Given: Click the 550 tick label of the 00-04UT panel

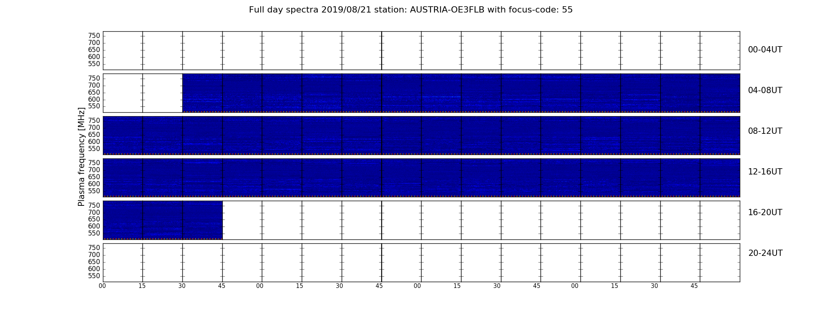Looking at the screenshot, I should [x=94, y=64].
